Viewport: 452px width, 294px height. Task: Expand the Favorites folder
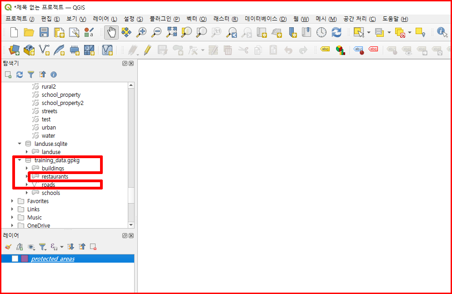(x=12, y=201)
